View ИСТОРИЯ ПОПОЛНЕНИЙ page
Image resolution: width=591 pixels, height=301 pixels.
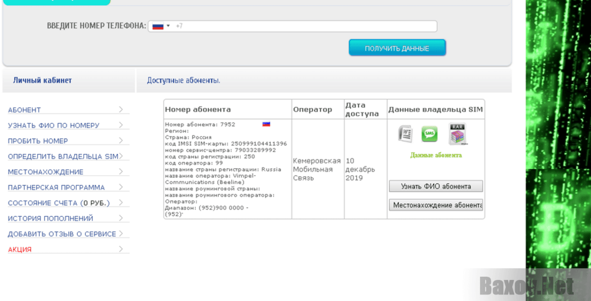51,219
